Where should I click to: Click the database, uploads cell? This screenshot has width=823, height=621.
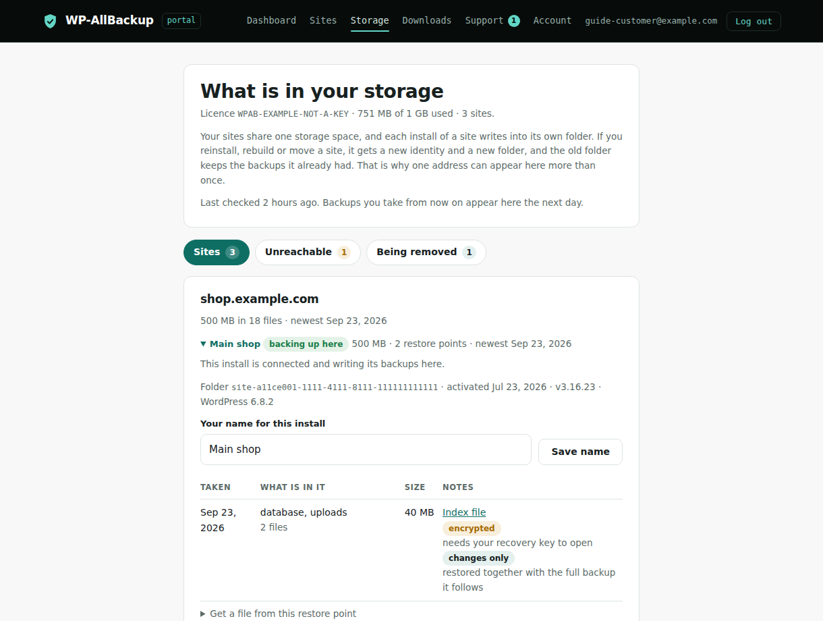click(304, 512)
